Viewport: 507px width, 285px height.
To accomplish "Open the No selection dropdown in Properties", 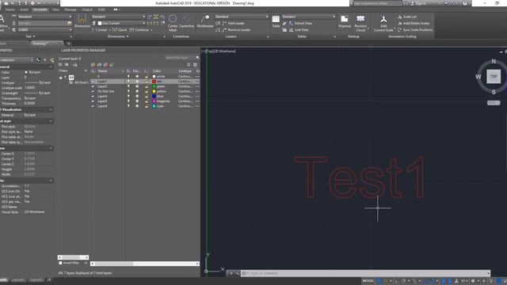I will (x=16, y=60).
